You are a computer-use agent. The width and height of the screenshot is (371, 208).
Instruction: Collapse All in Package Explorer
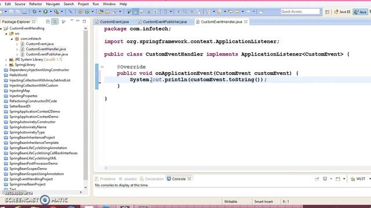[48, 21]
